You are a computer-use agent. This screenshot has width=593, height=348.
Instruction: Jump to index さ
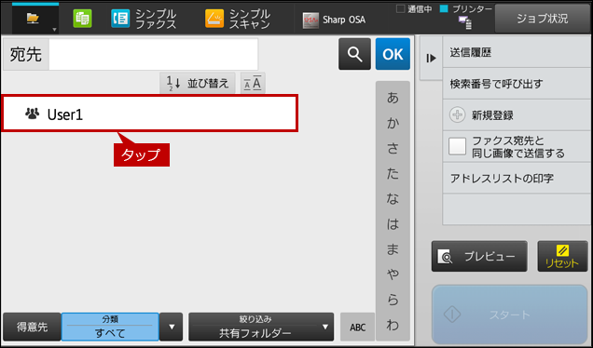pyautogui.click(x=393, y=148)
